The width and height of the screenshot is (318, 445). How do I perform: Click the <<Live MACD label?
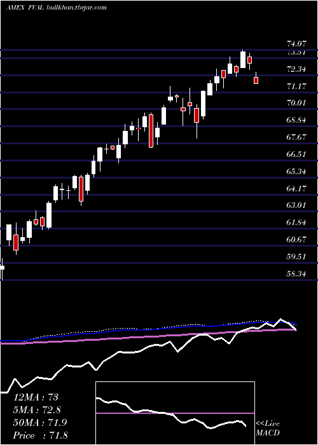point(268,428)
